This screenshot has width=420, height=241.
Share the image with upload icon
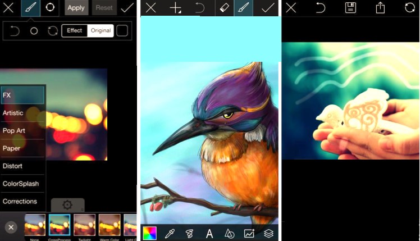click(x=380, y=7)
